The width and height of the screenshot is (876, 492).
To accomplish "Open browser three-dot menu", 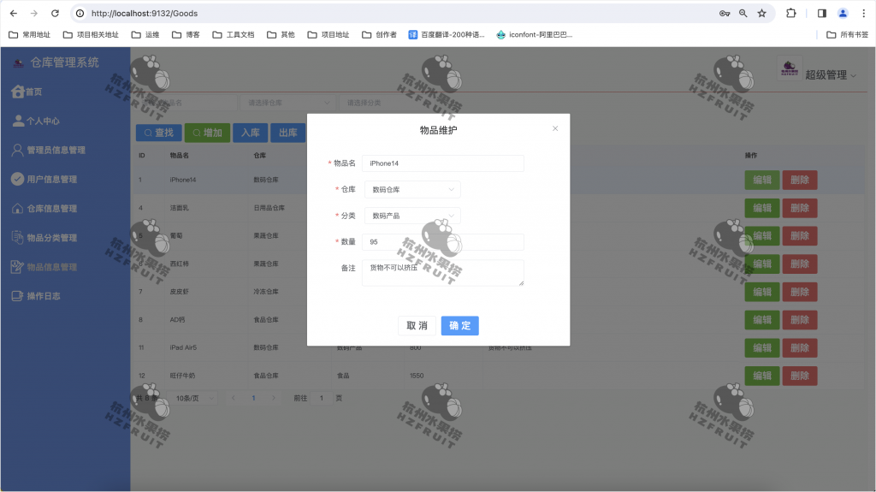I will (x=864, y=13).
